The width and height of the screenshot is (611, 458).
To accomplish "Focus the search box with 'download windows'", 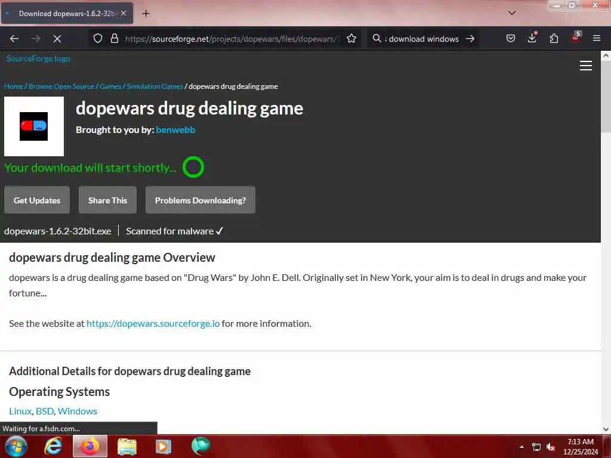I will click(x=424, y=39).
